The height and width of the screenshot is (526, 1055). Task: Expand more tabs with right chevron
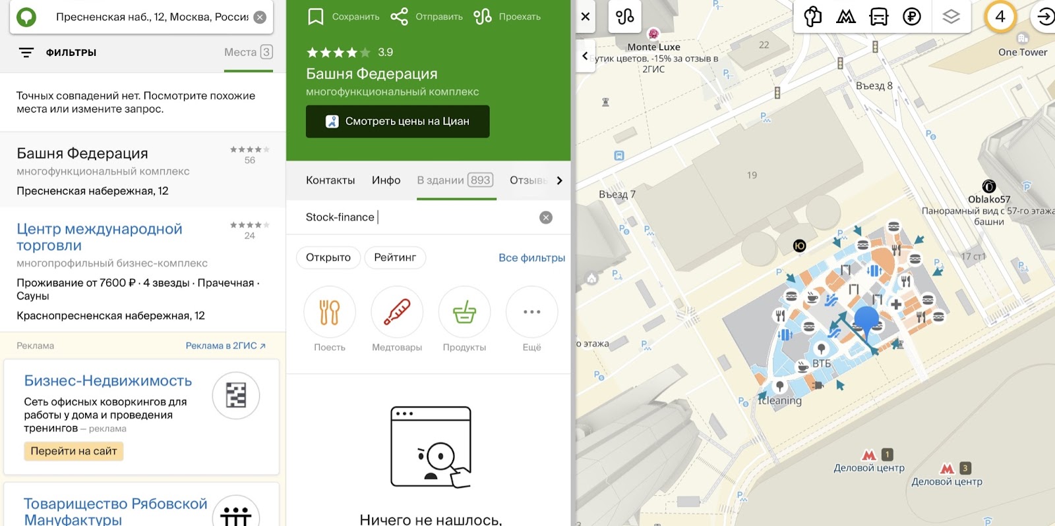(x=559, y=180)
